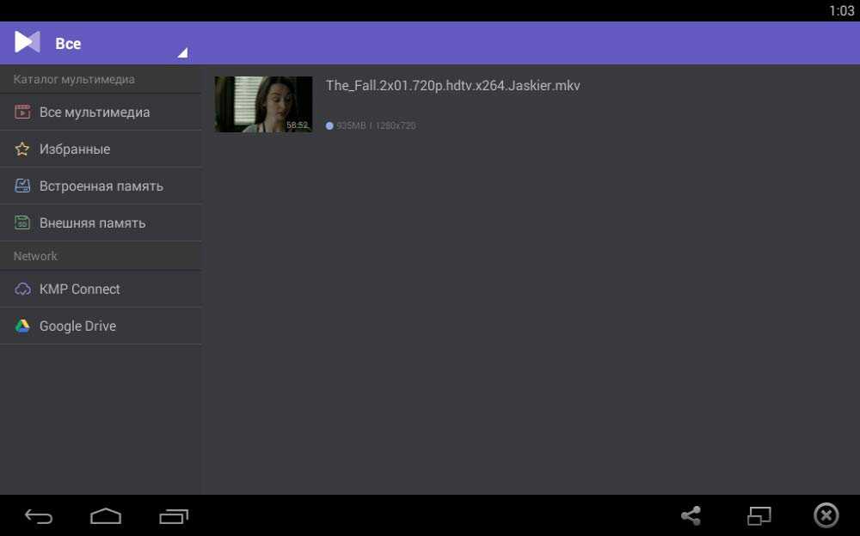
Task: Tap the Android Recent Apps button
Action: tap(174, 516)
